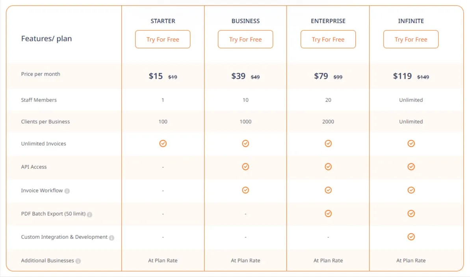Click info icon beside PDF Batch Export
This screenshot has width=470, height=277.
click(x=89, y=214)
